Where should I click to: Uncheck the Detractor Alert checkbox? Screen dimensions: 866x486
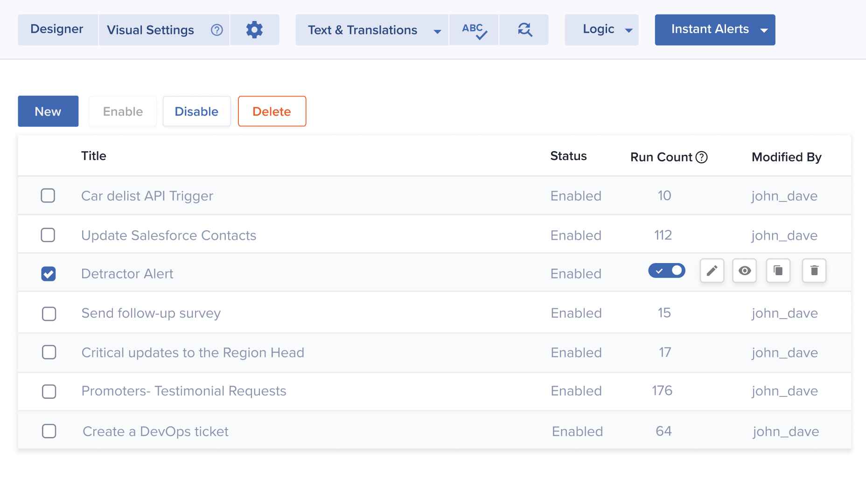(x=49, y=274)
